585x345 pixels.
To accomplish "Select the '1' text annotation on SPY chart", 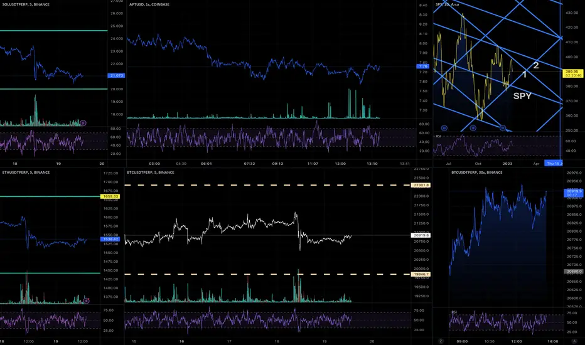I will click(524, 75).
